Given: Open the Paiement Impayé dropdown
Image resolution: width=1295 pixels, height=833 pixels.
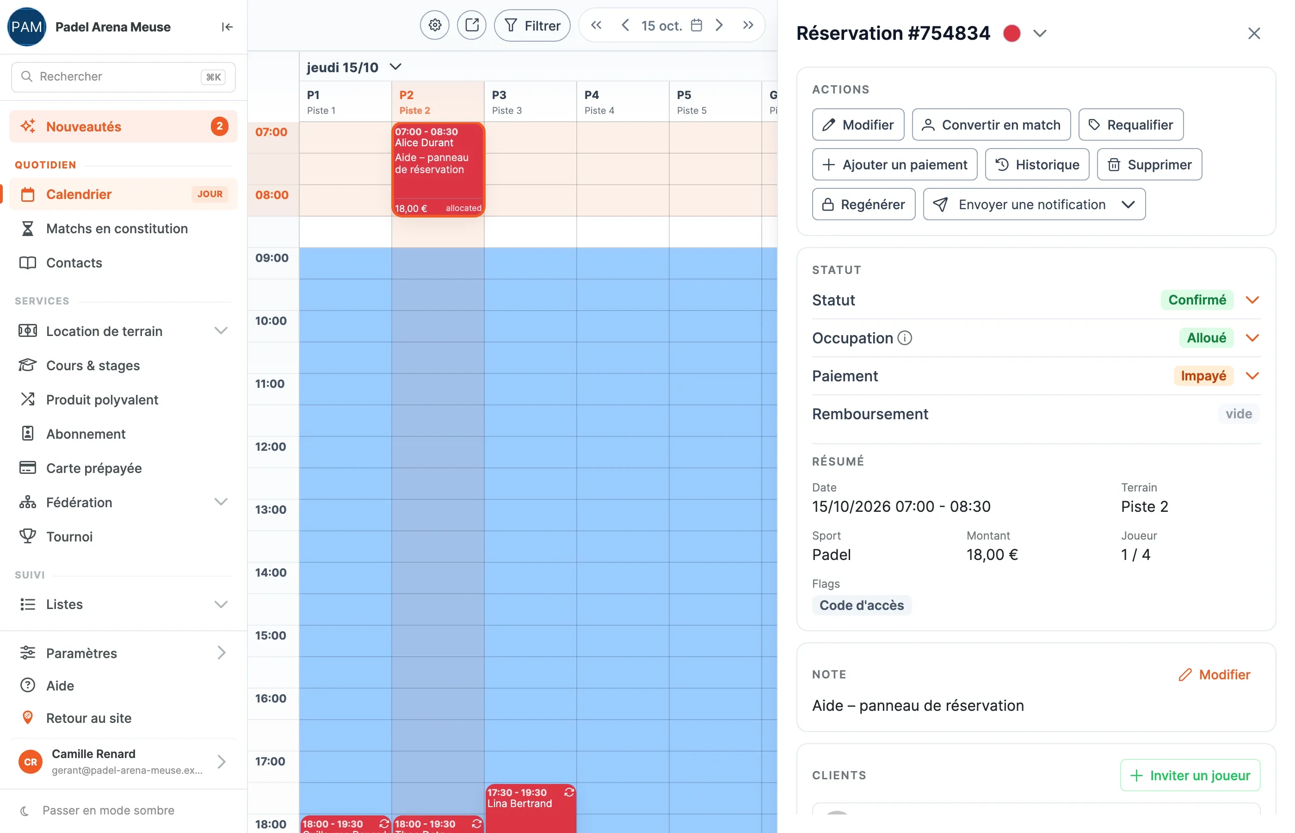Looking at the screenshot, I should click(x=1252, y=375).
